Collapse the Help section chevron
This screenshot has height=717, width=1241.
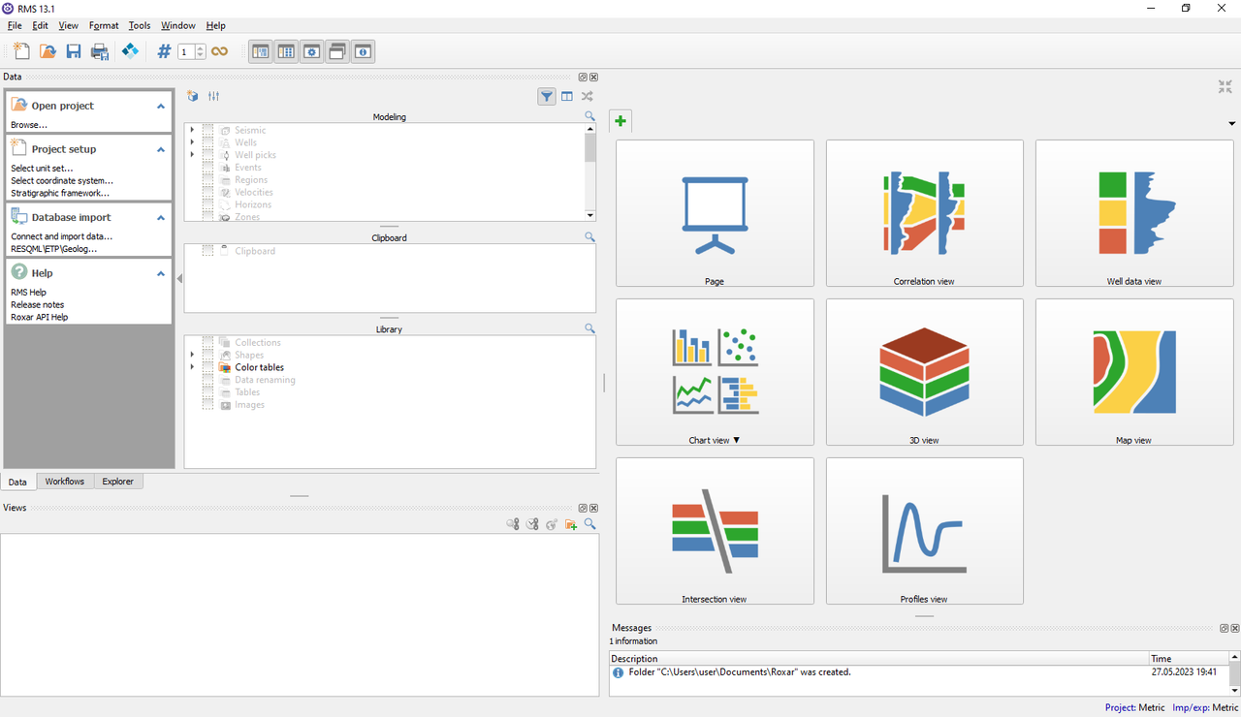(161, 273)
